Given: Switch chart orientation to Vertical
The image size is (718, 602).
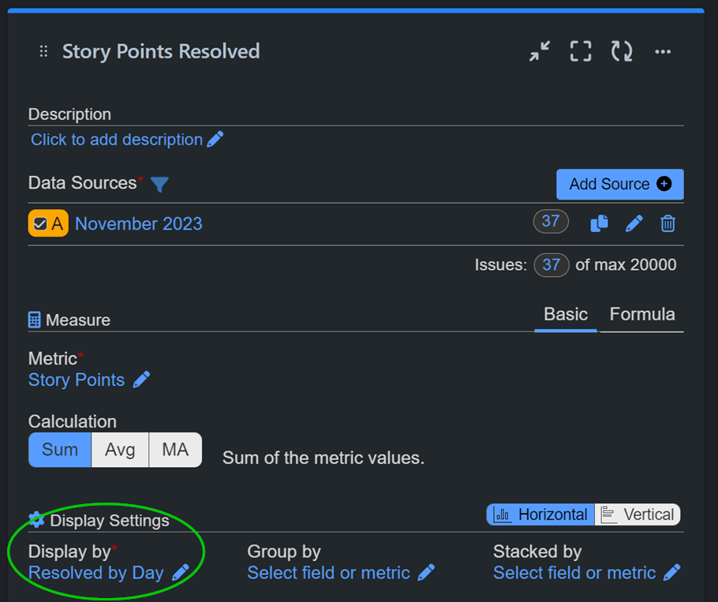Looking at the screenshot, I should pos(638,515).
